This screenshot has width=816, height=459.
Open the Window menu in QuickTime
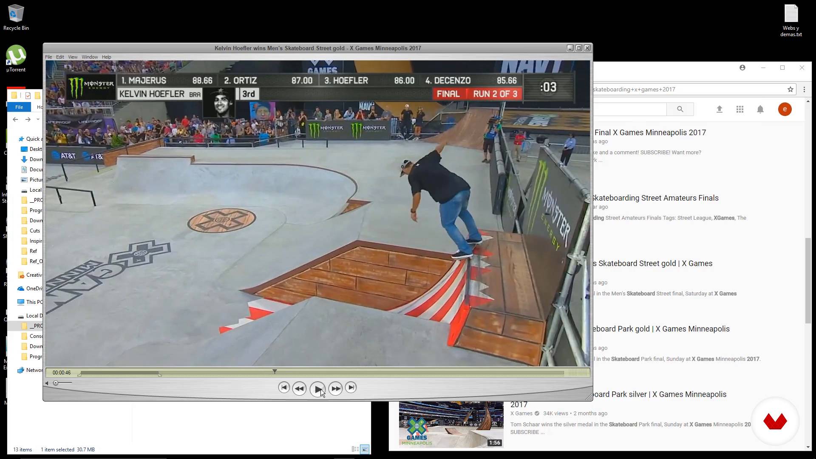90,57
